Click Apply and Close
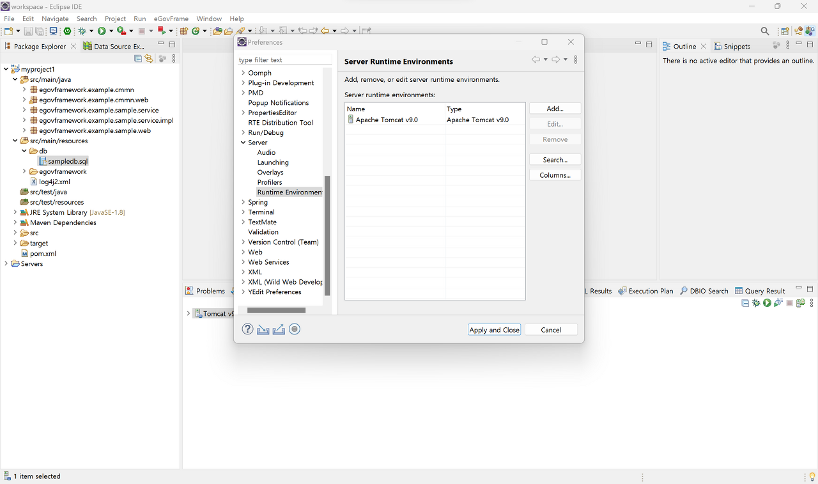This screenshot has width=818, height=484. click(x=495, y=330)
